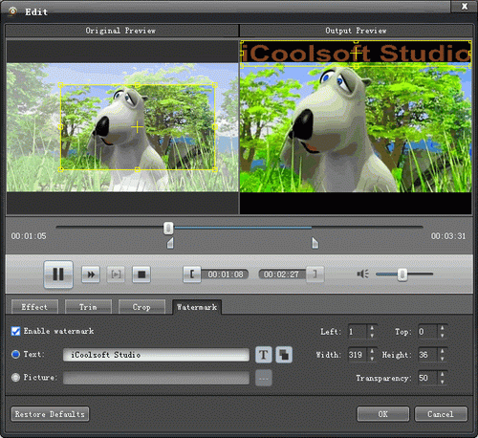
Task: Decrease the Height value with down arrow
Action: pyautogui.click(x=442, y=359)
